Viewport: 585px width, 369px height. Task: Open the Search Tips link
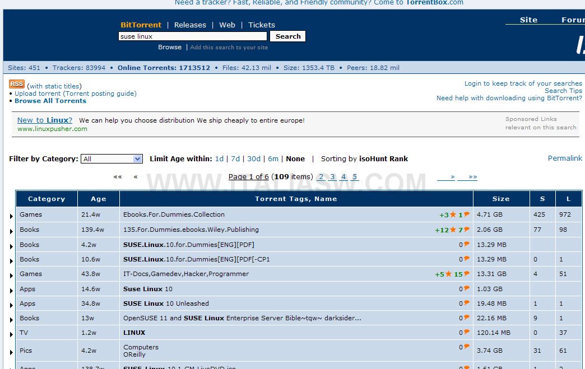(x=563, y=91)
